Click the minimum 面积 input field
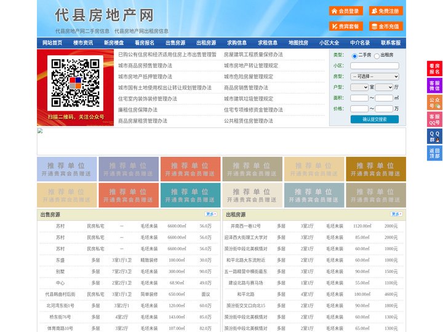Screen dimensions: 443x332 (359, 98)
